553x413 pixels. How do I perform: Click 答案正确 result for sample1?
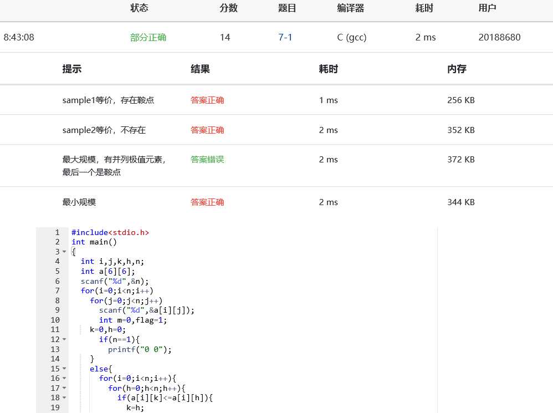[x=207, y=100]
